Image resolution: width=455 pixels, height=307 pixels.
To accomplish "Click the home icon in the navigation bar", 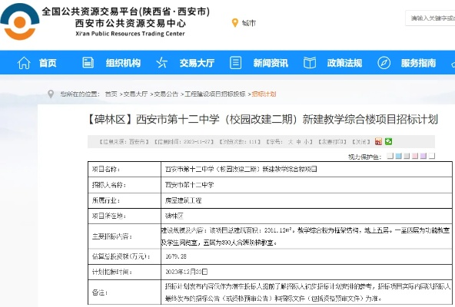I will (x=24, y=63).
